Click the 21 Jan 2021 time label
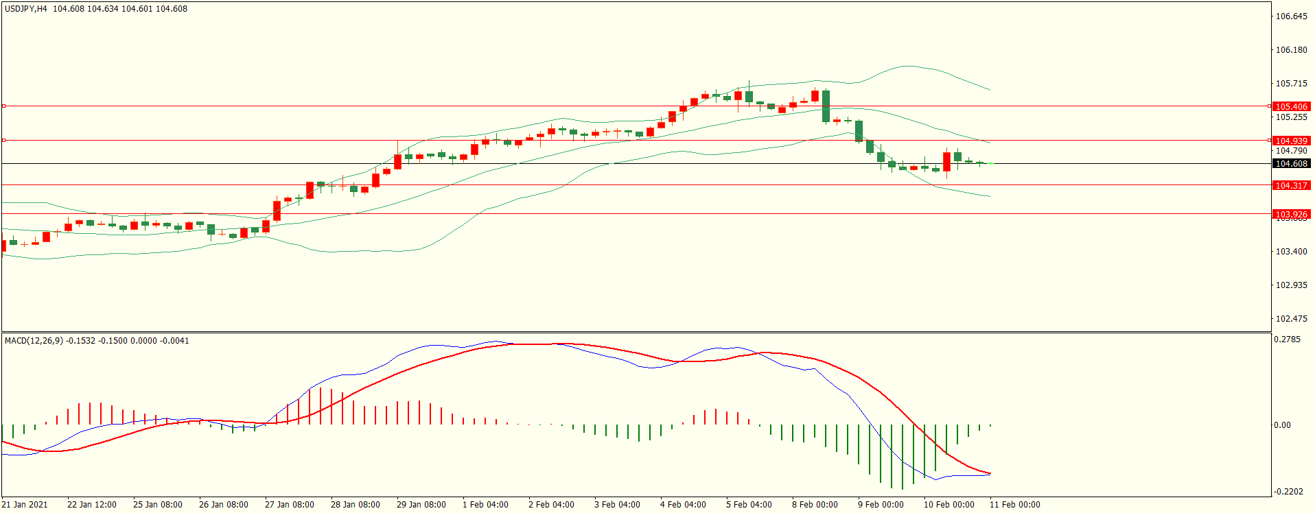The image size is (1315, 513). coord(25,505)
